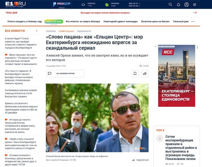The width and height of the screenshot is (212, 167).
Task: Click the traffic jam indicator icon
Action: (x=107, y=5)
